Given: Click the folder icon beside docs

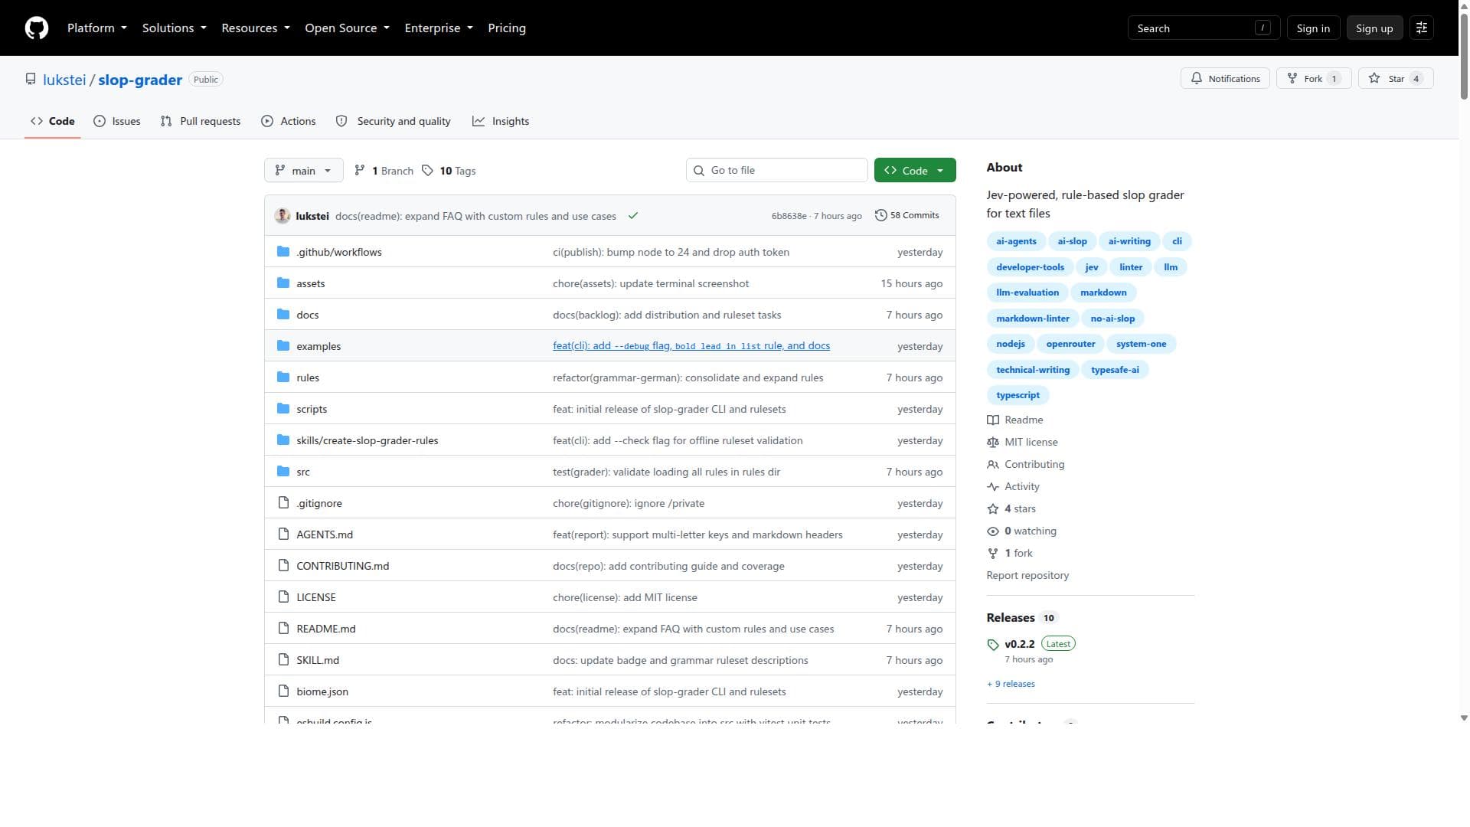Looking at the screenshot, I should click(x=283, y=315).
